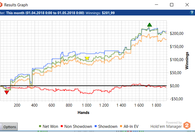This screenshot has width=195, height=132.
Task: Click the Hold'em Manager 2 logo icon
Action: pyautogui.click(x=187, y=125)
